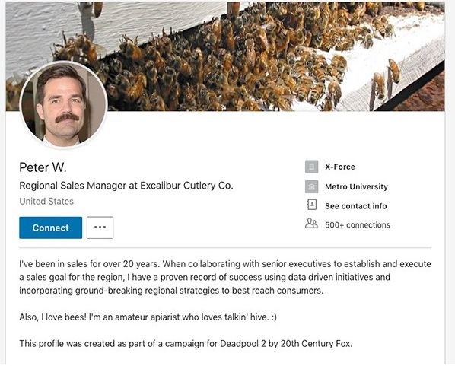Click the United States location text
Image resolution: width=455 pixels, height=366 pixels.
[x=46, y=201]
